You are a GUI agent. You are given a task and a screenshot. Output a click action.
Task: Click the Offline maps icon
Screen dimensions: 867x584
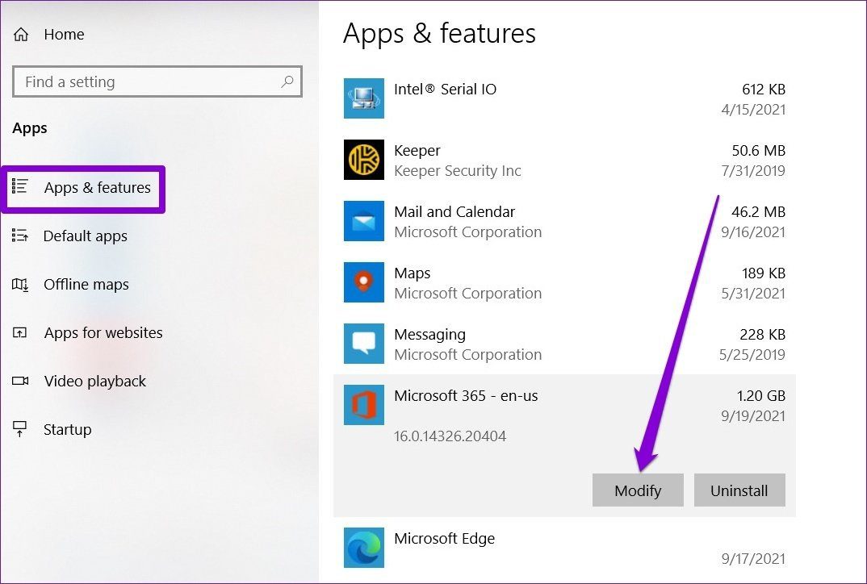click(20, 285)
